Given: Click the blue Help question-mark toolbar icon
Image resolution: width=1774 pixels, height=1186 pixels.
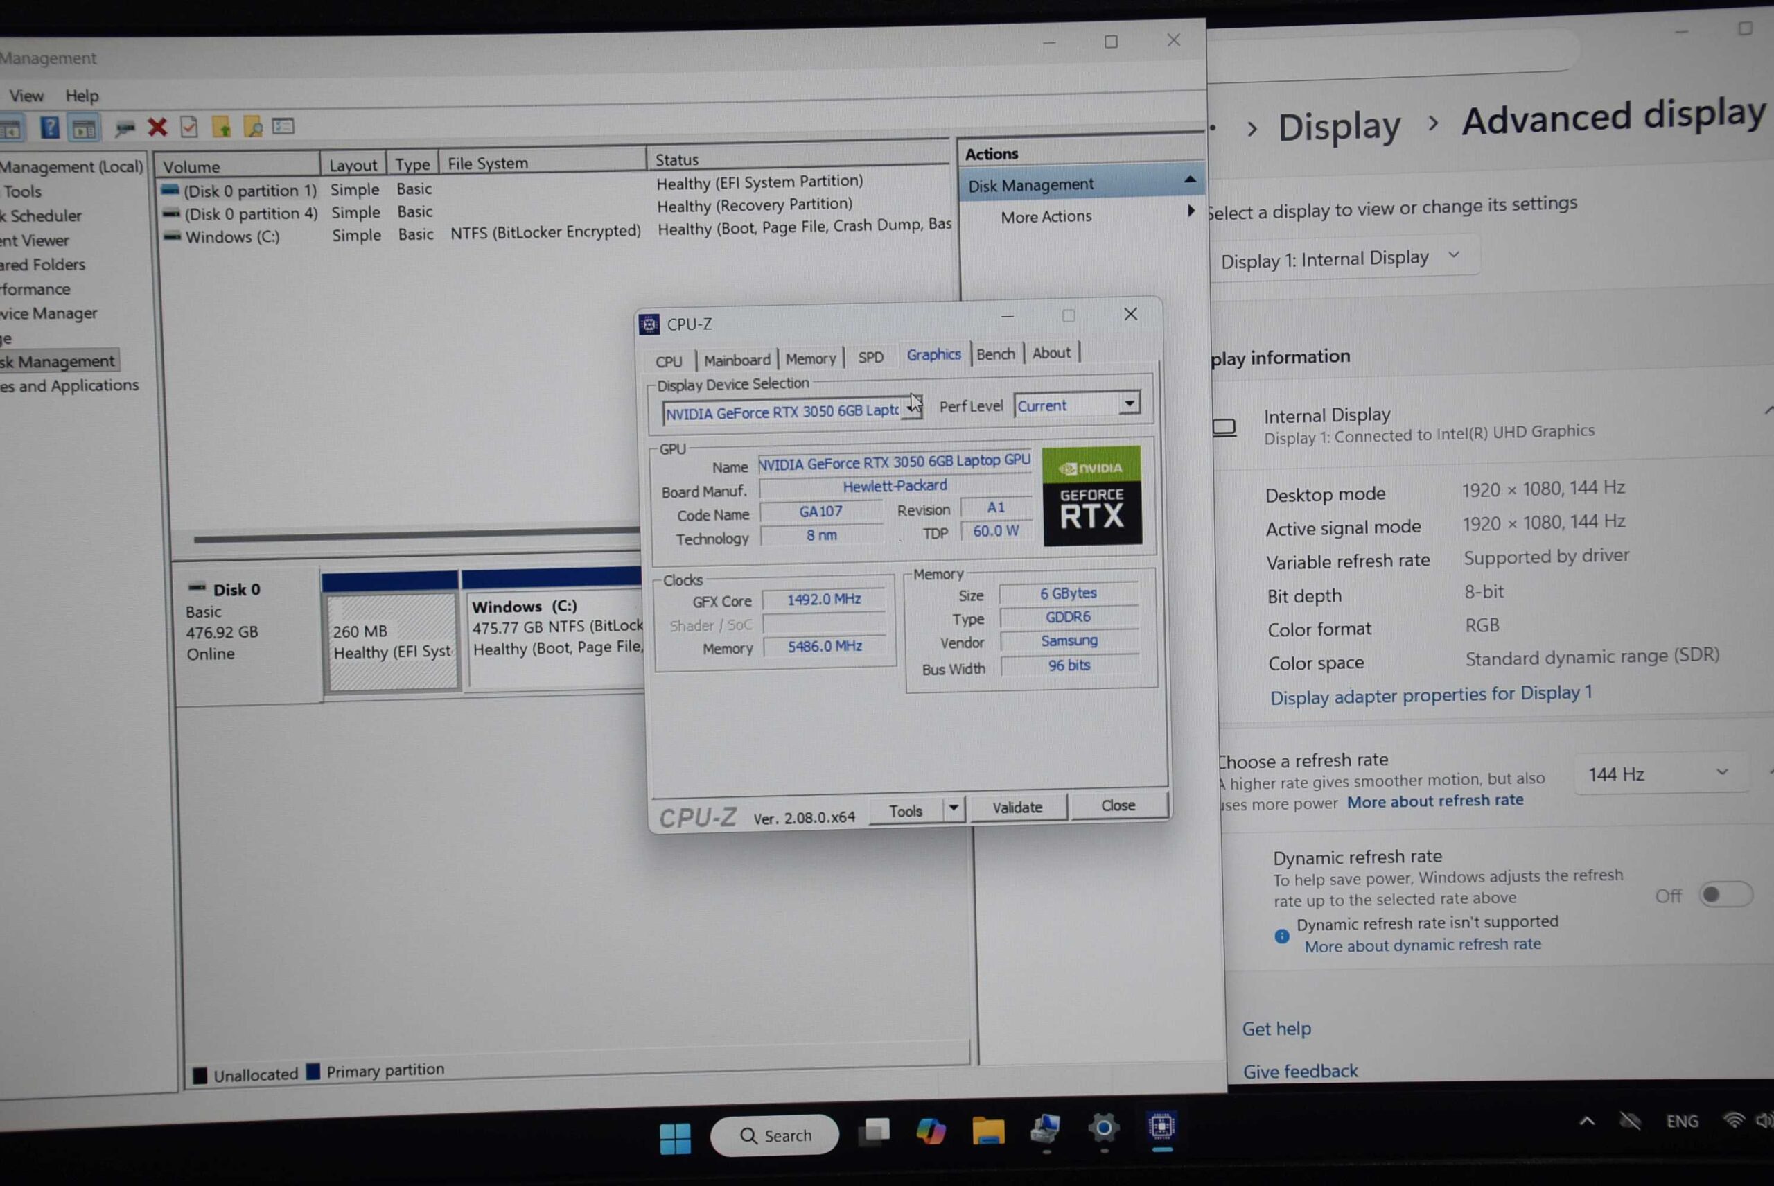Looking at the screenshot, I should (50, 127).
